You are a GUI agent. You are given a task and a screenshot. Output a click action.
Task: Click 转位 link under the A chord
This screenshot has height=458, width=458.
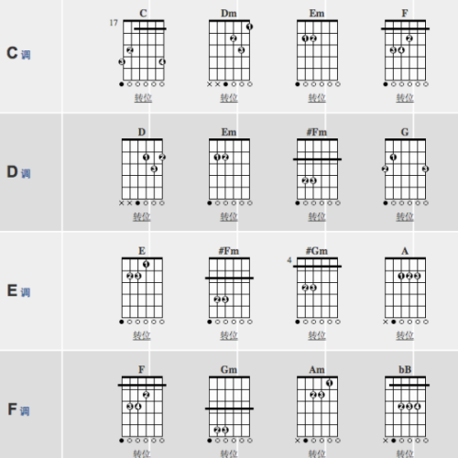tap(405, 335)
